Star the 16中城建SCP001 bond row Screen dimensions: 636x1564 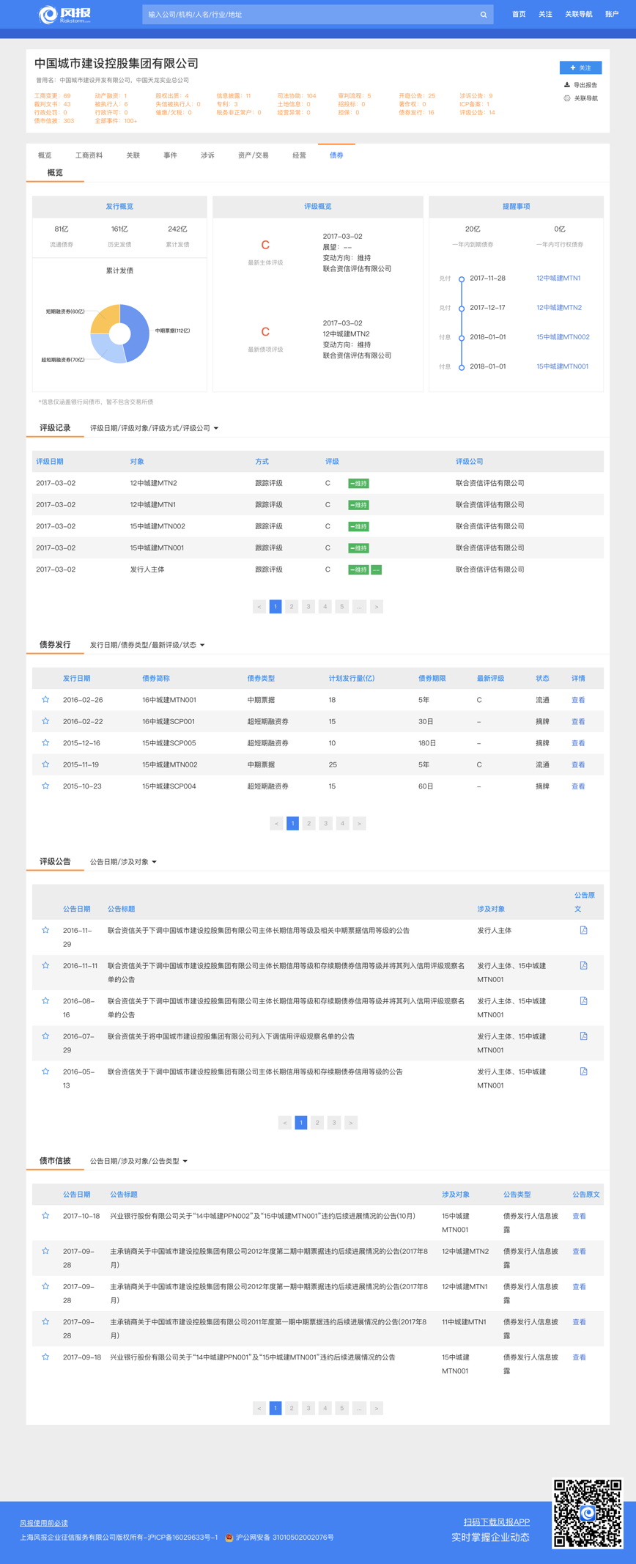point(45,721)
